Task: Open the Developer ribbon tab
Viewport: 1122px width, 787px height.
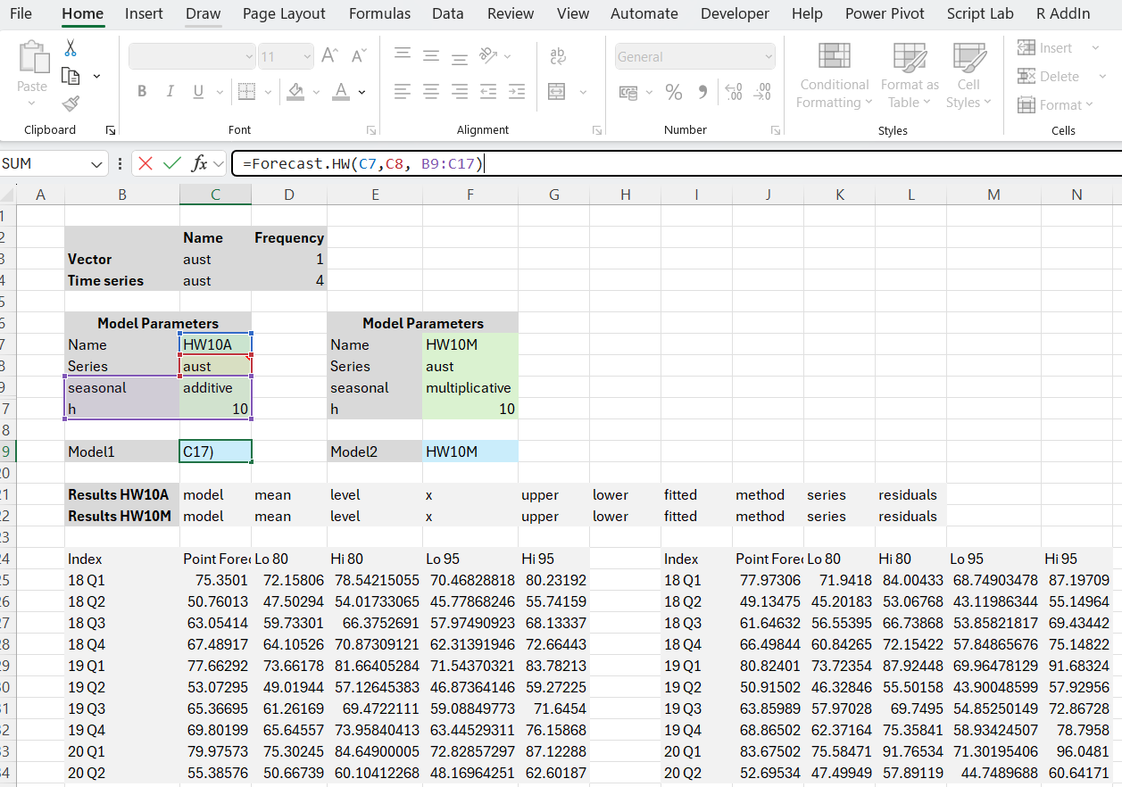Action: click(735, 13)
